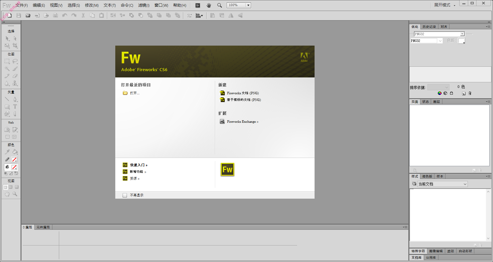Open the saved settings PNG32 dropdown
Viewport: 493px width, 262px height.
[462, 34]
